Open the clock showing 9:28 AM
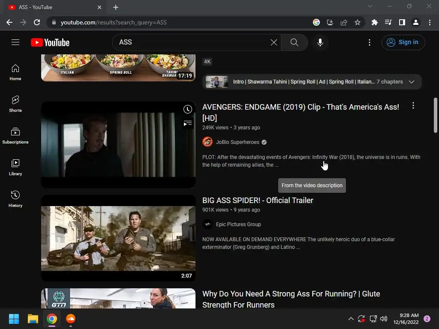Image resolution: width=439 pixels, height=329 pixels. (406, 319)
